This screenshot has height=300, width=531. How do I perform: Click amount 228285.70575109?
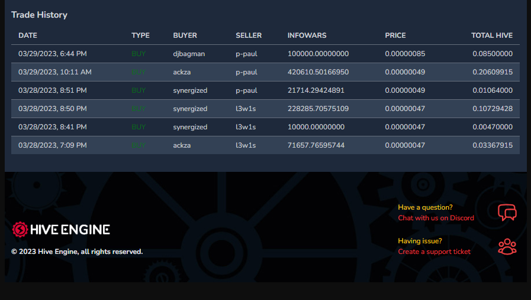(x=318, y=109)
